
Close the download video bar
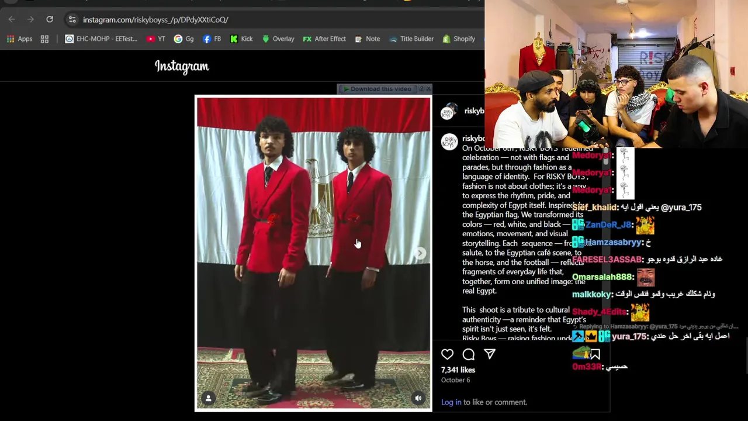(x=428, y=89)
